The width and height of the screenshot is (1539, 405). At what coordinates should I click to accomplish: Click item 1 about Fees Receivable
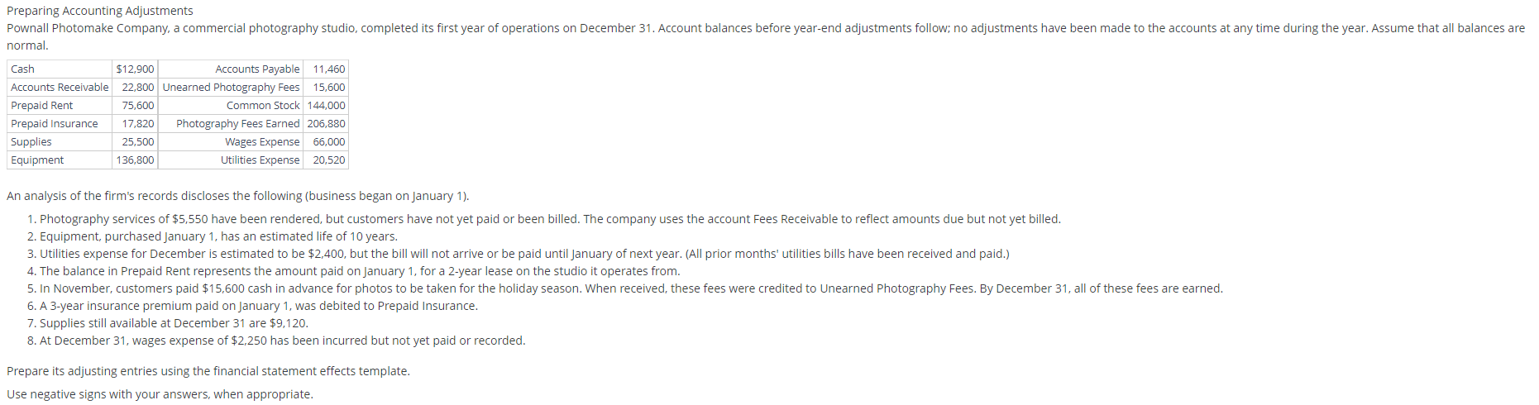(x=543, y=219)
